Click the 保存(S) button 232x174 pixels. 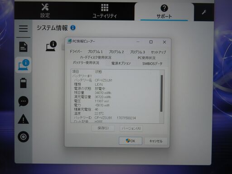click(103, 128)
